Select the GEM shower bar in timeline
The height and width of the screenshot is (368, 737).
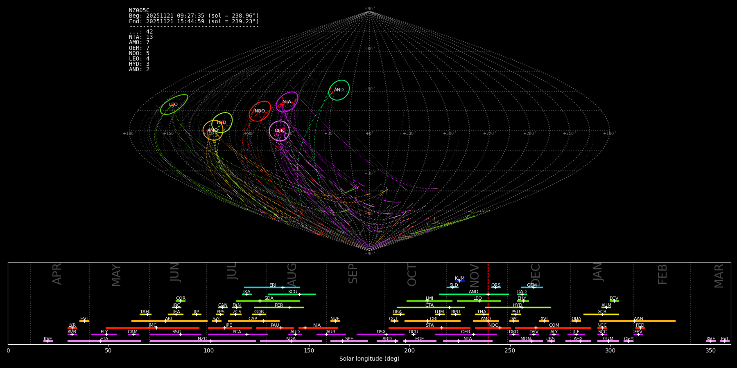click(x=532, y=287)
